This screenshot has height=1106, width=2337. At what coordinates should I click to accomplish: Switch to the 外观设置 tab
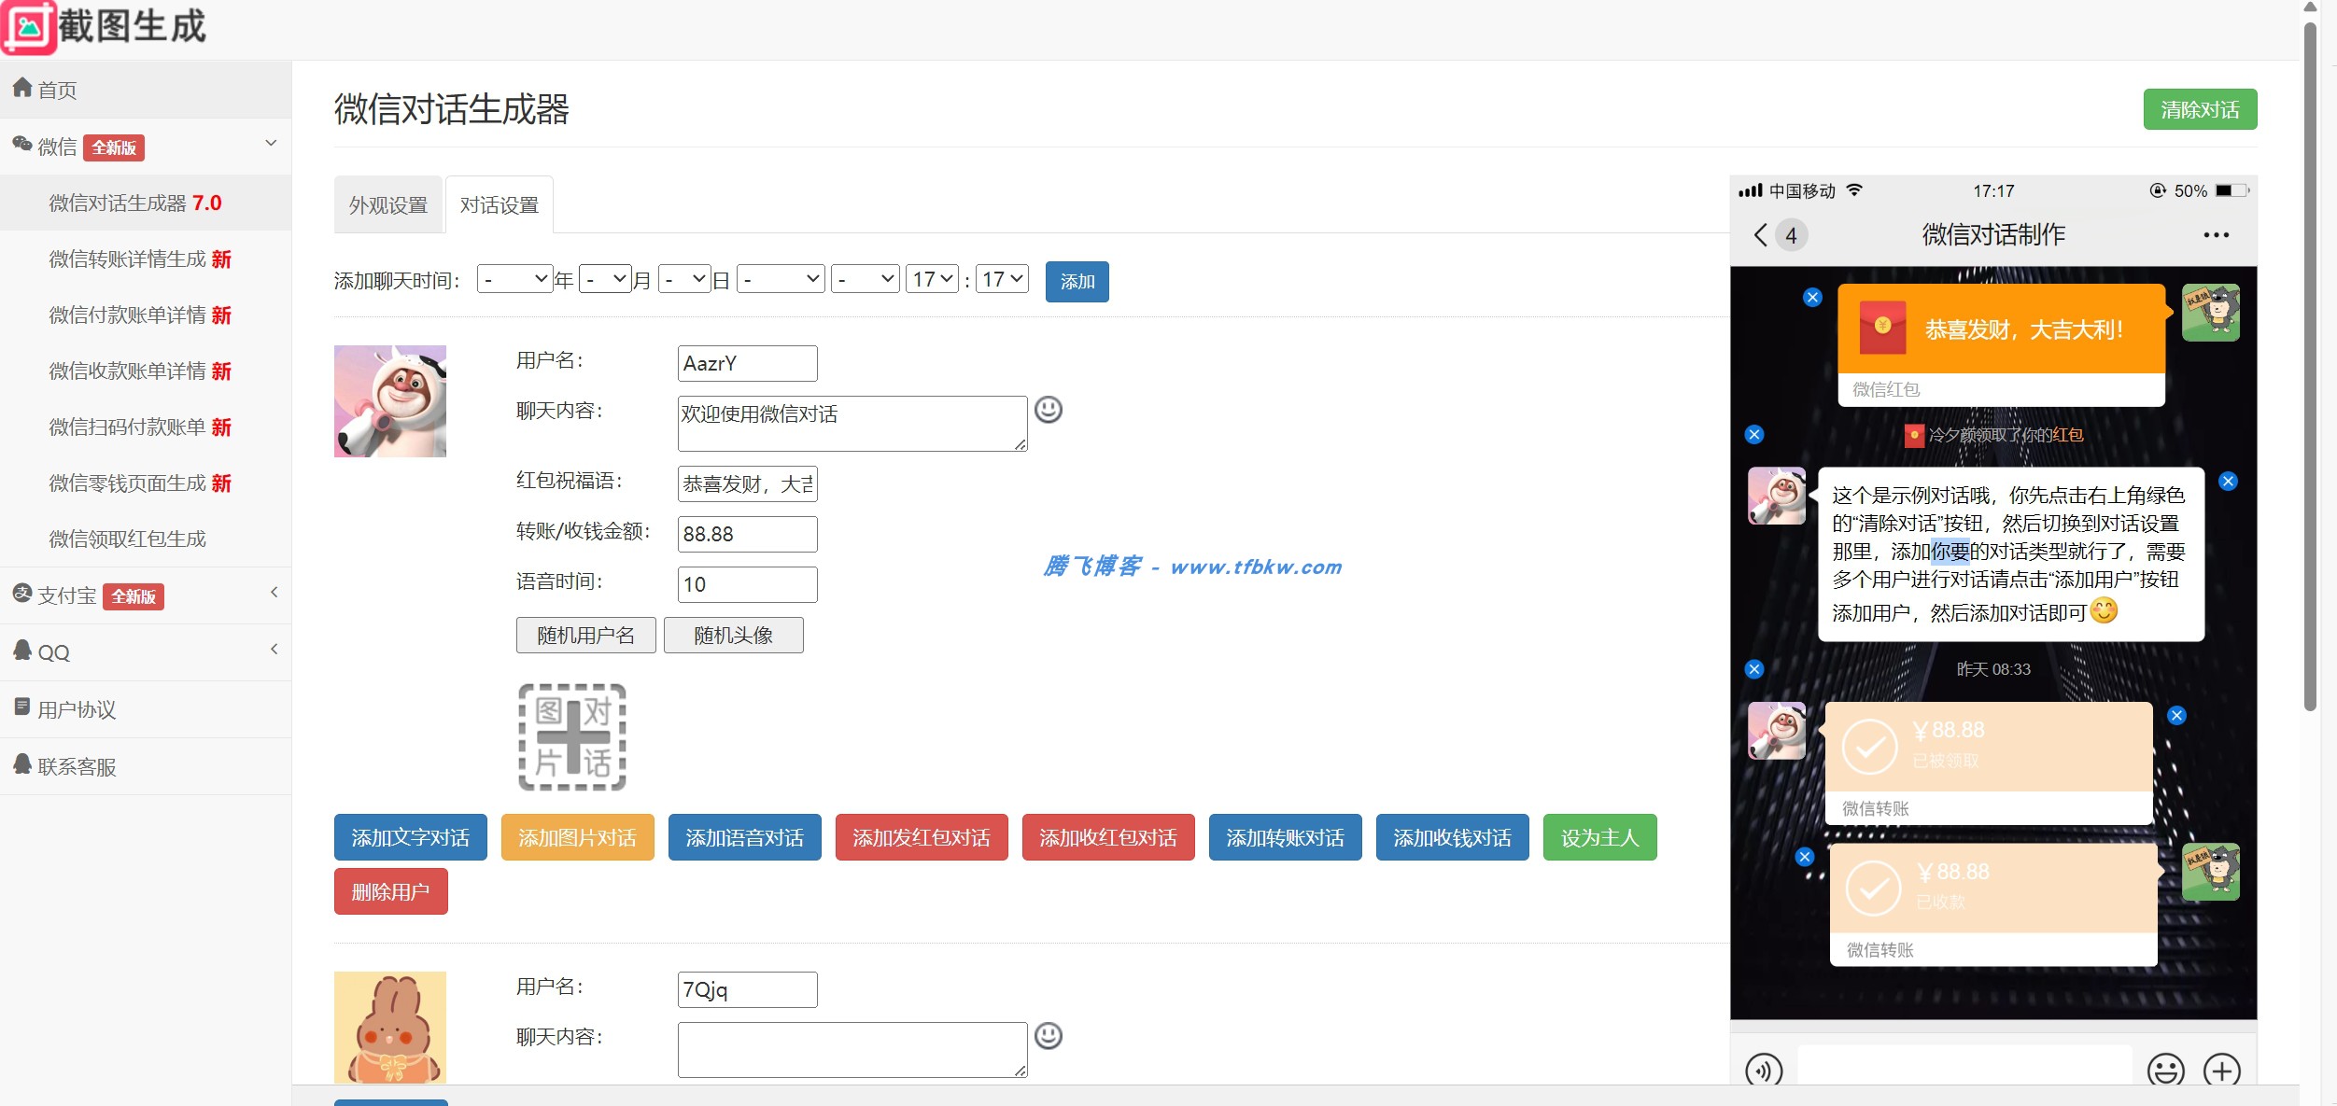[x=387, y=205]
